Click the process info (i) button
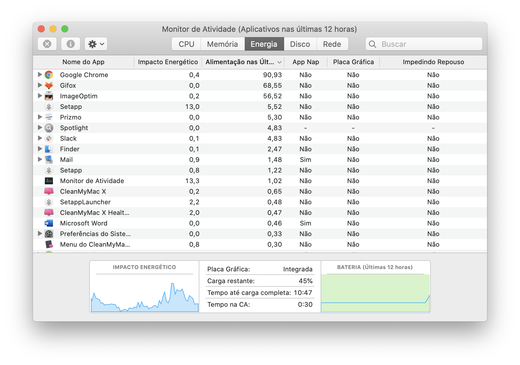Screen dimensions: 520x365 coord(70,44)
